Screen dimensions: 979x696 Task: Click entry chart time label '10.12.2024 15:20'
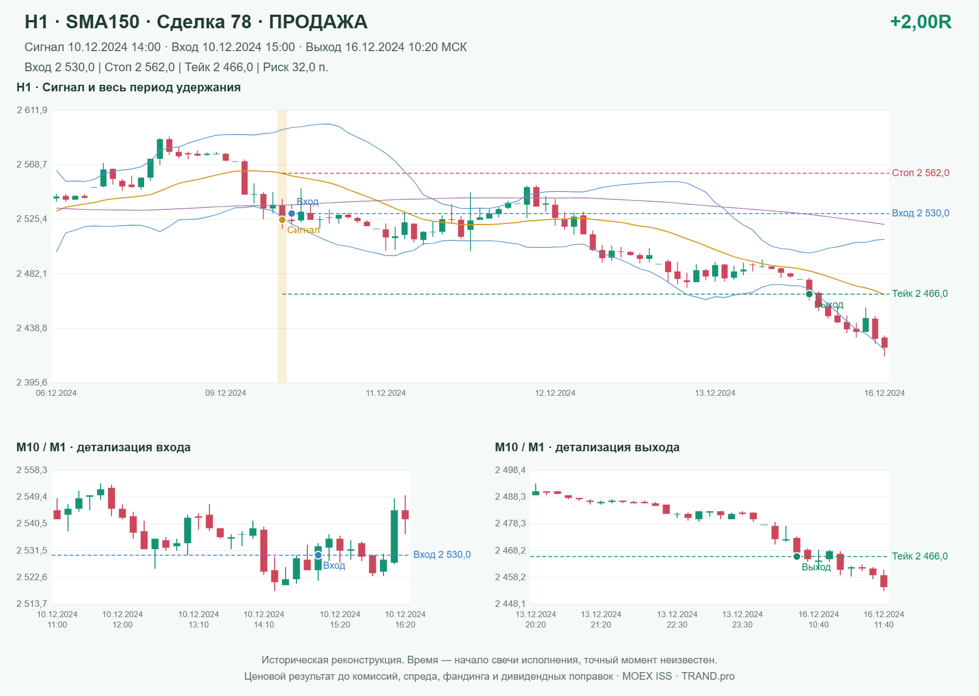pyautogui.click(x=340, y=619)
